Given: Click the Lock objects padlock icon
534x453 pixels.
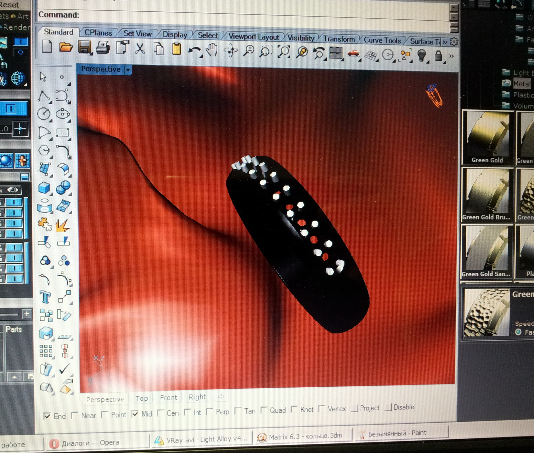Looking at the screenshot, I should point(438,55).
